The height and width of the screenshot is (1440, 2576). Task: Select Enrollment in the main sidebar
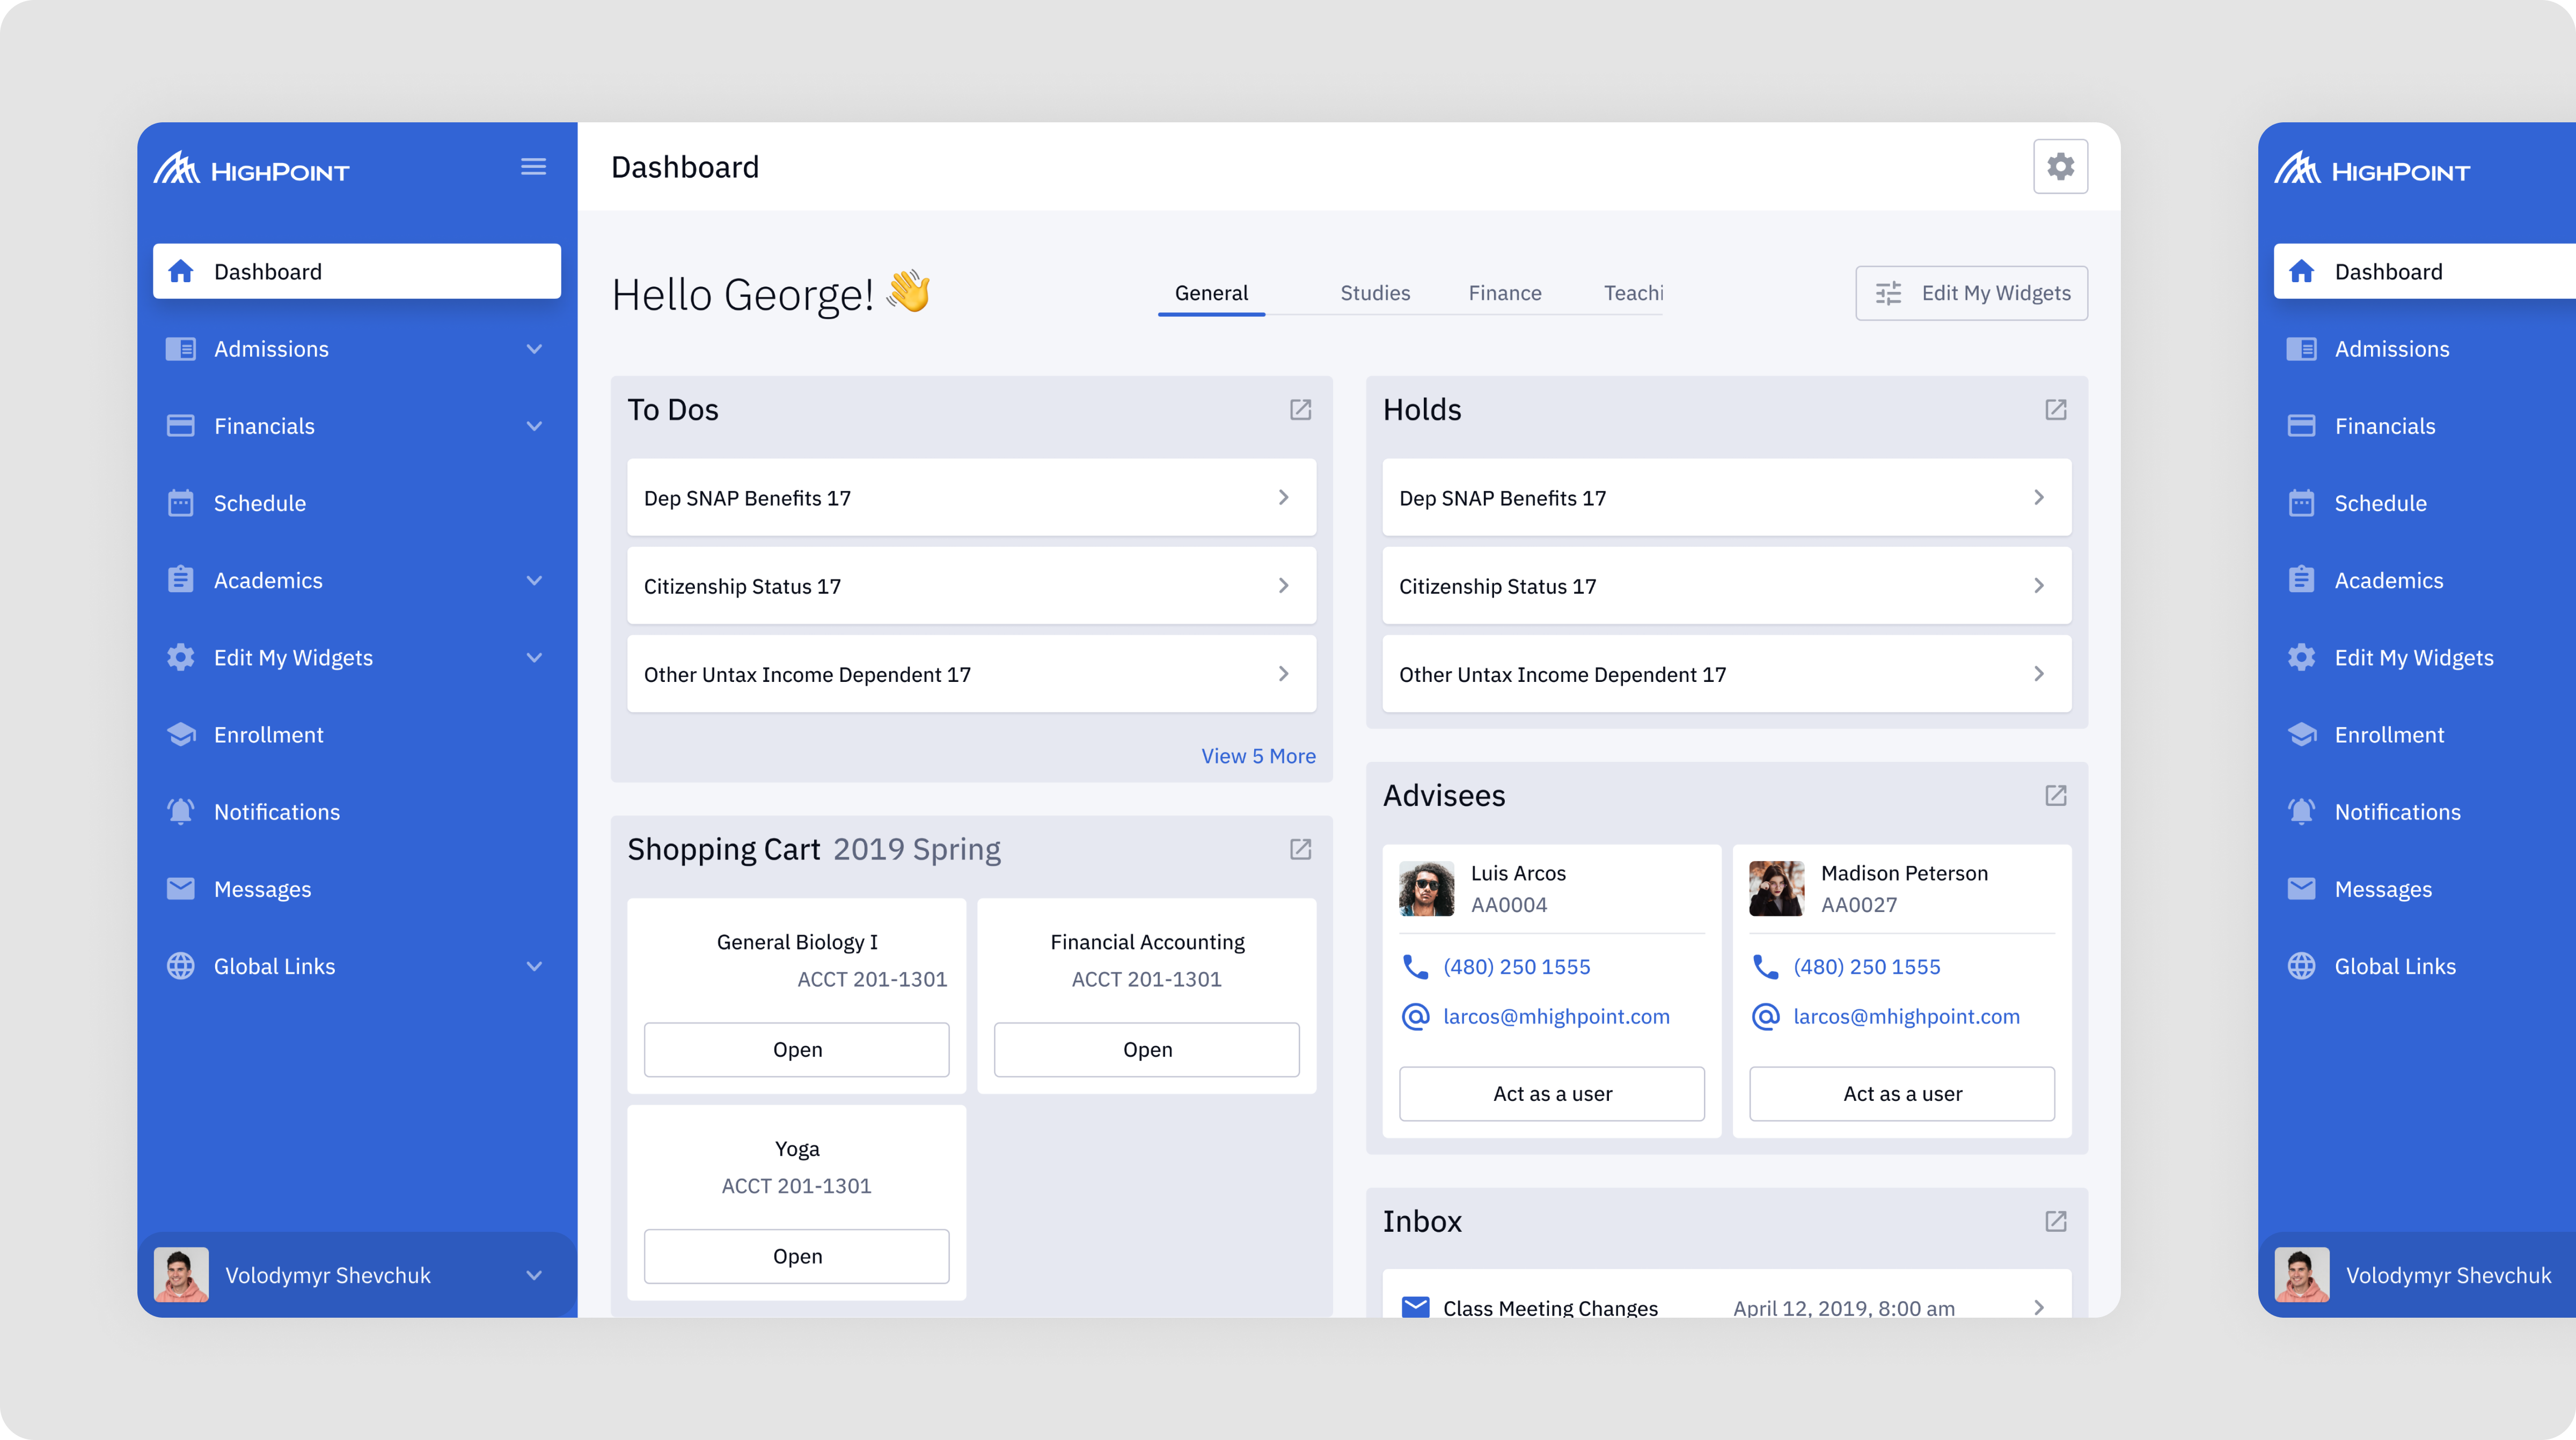(x=357, y=735)
